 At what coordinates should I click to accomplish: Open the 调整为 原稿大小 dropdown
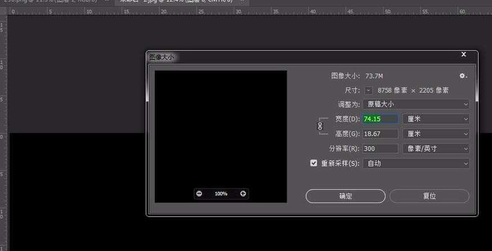(417, 104)
